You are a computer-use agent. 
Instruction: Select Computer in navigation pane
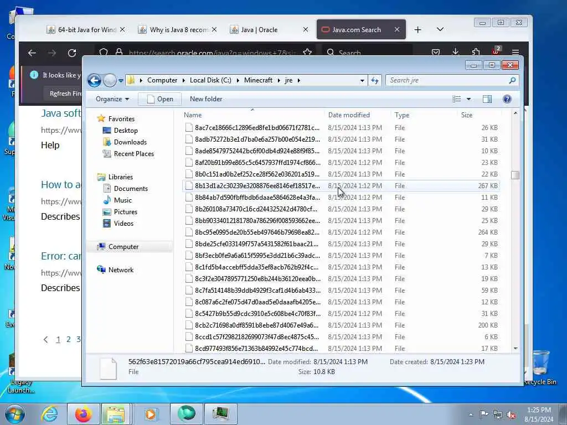(x=123, y=246)
